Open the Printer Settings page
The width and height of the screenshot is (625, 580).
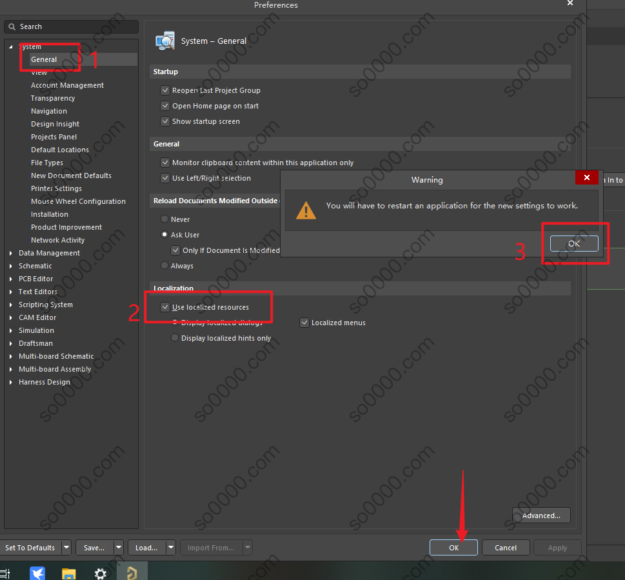56,188
